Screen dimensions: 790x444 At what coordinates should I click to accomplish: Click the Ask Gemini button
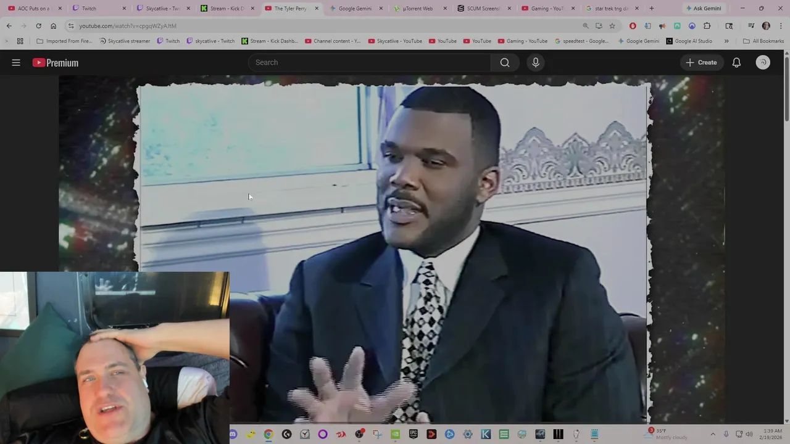[x=702, y=9]
